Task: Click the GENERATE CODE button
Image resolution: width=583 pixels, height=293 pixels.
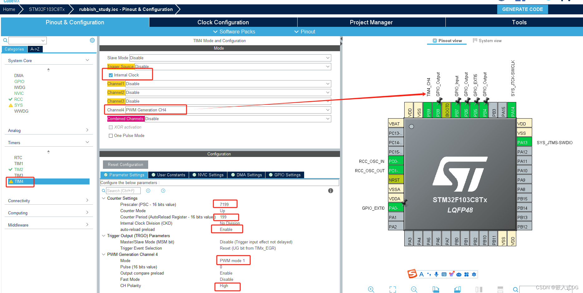Action: click(x=522, y=9)
